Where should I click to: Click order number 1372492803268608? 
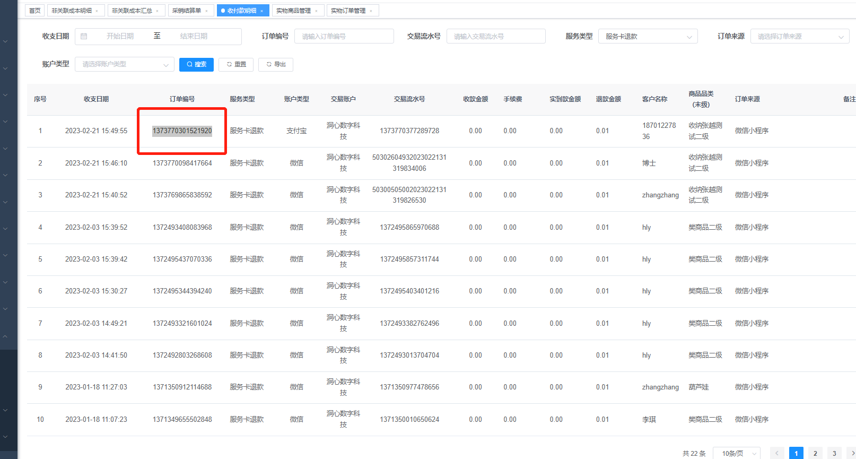pyautogui.click(x=182, y=356)
